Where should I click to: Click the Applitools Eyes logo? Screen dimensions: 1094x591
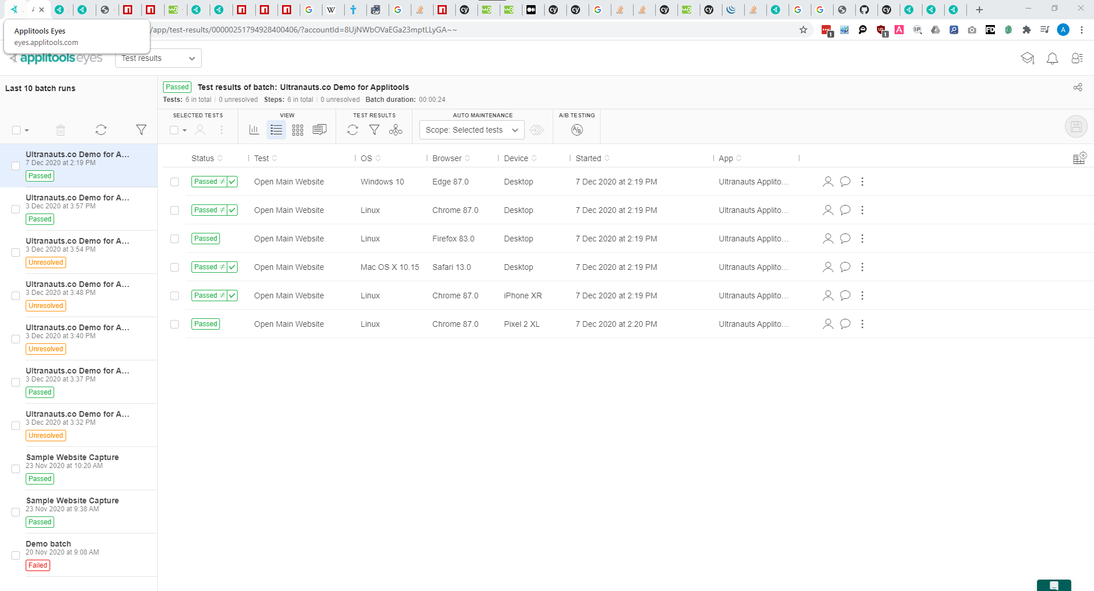pos(56,58)
